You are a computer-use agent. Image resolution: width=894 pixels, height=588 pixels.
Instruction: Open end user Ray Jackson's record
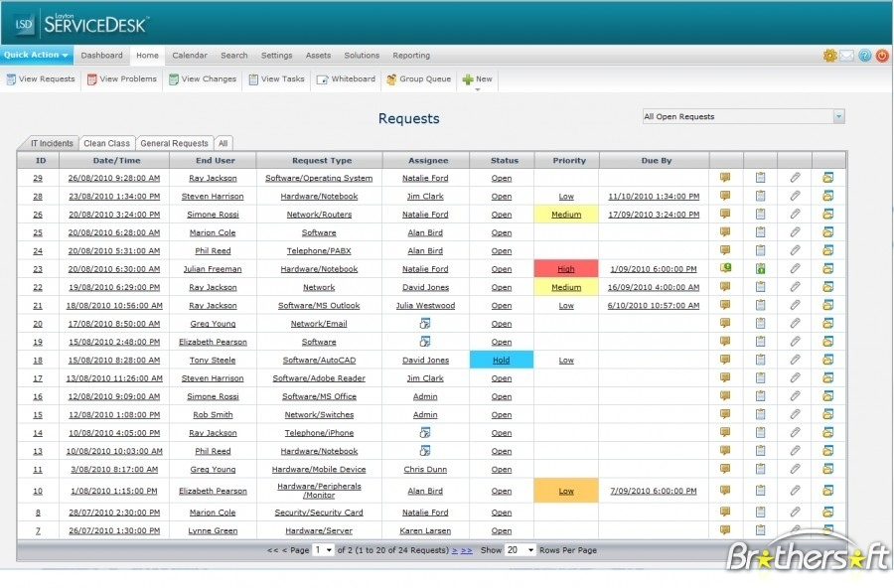212,177
